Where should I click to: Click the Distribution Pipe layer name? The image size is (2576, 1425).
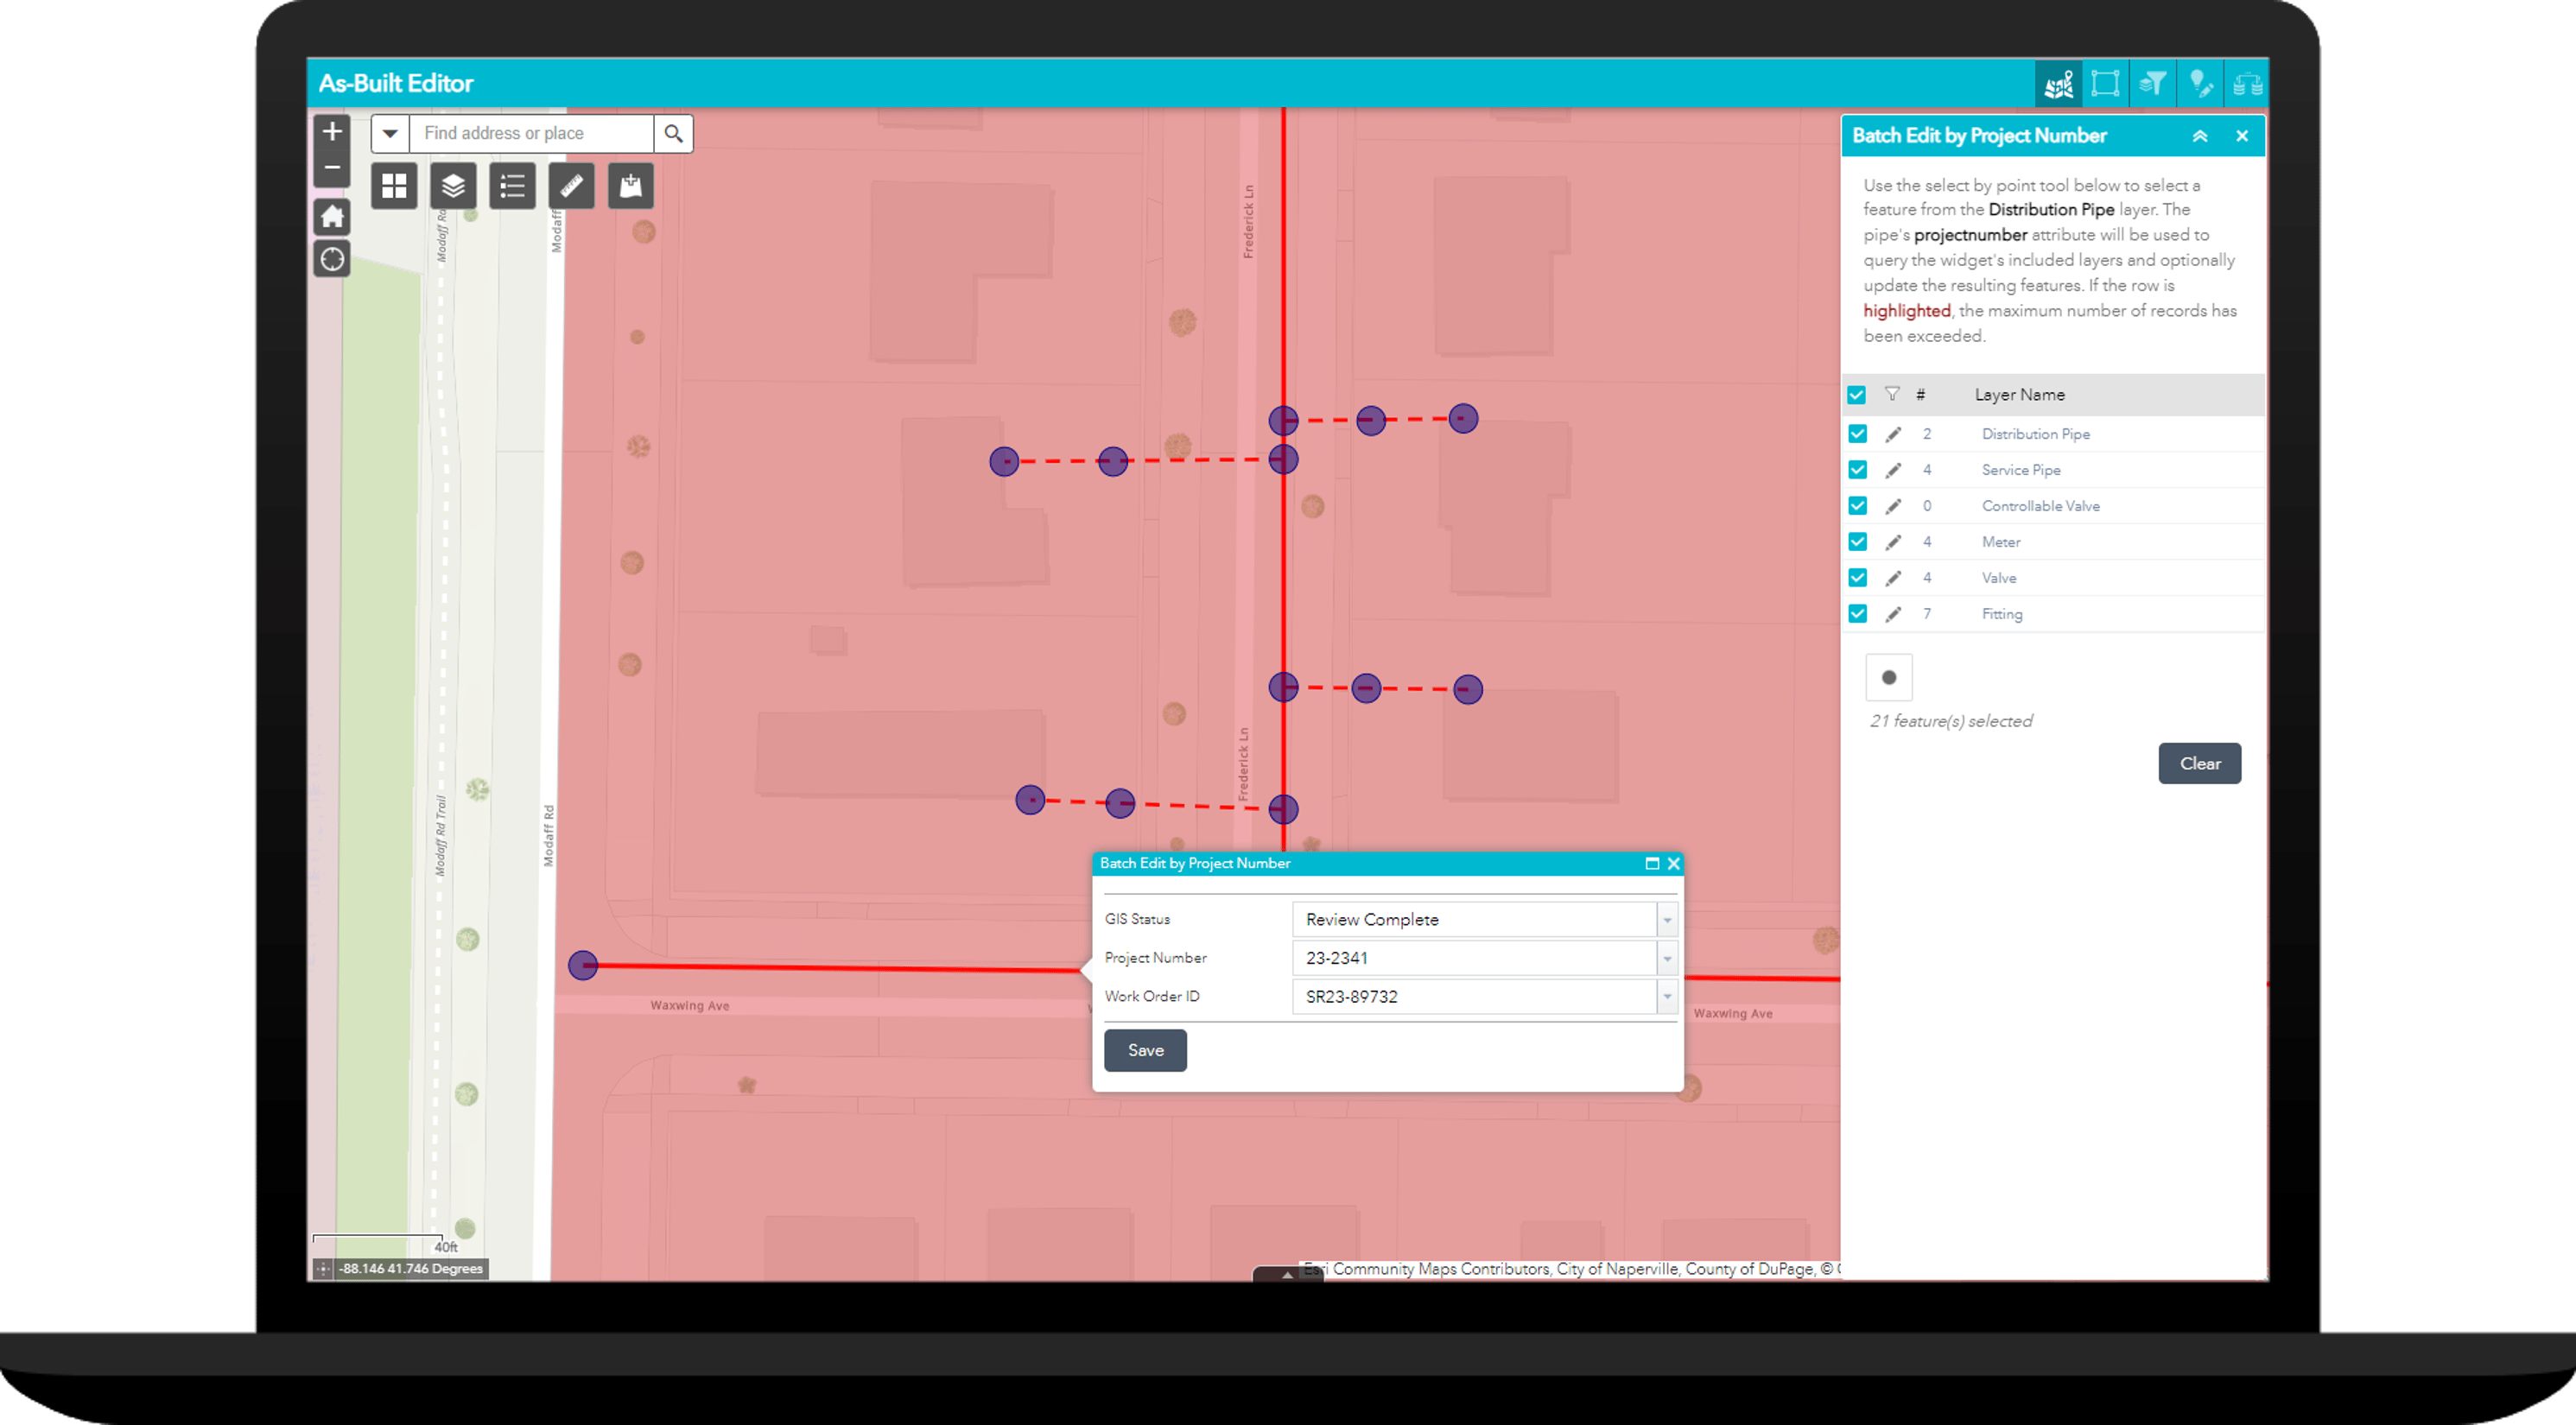click(2035, 434)
